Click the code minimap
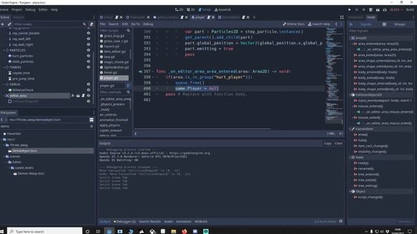 point(334,75)
